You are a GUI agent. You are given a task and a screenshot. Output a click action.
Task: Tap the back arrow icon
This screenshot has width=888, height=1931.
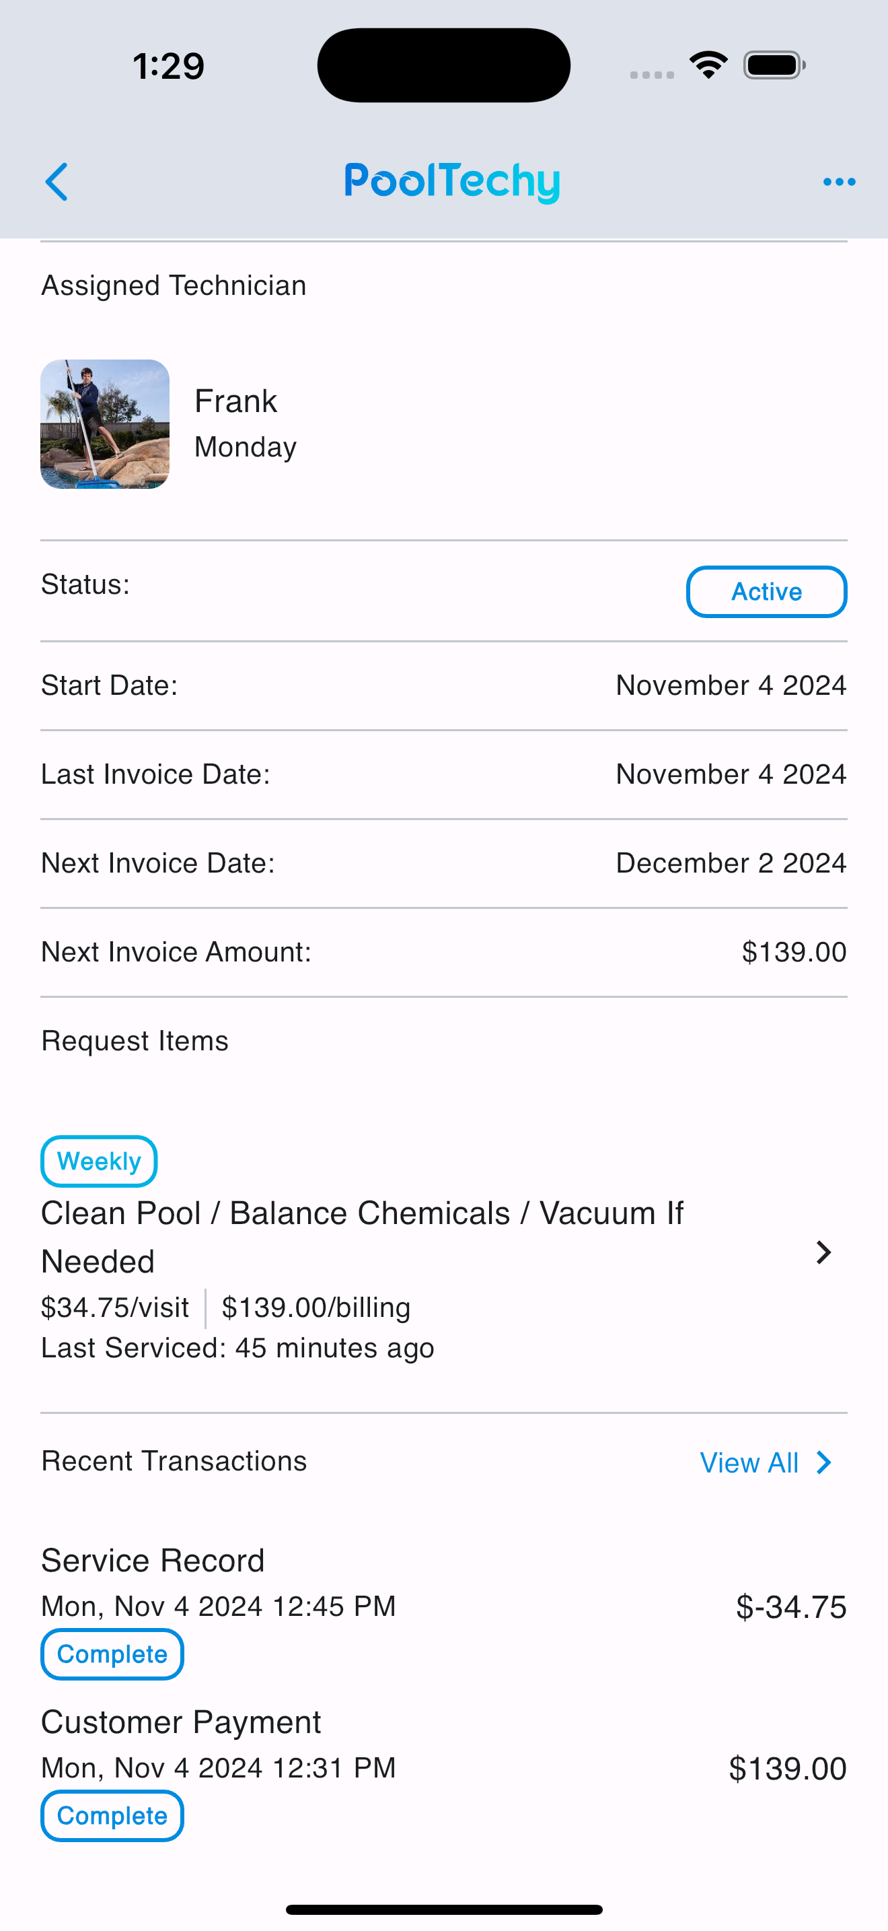coord(57,182)
